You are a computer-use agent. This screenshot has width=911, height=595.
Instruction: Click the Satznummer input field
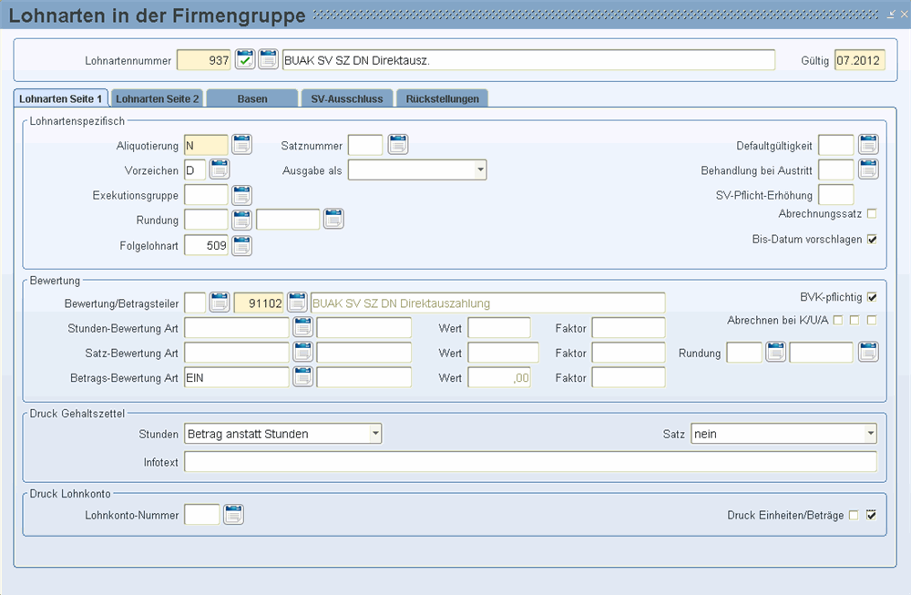365,145
